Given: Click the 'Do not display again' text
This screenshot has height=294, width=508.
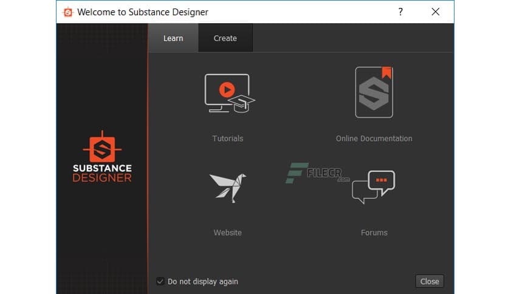Looking at the screenshot, I should (203, 281).
